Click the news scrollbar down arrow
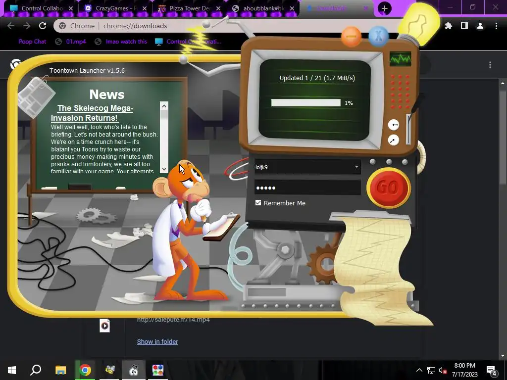 coord(164,169)
